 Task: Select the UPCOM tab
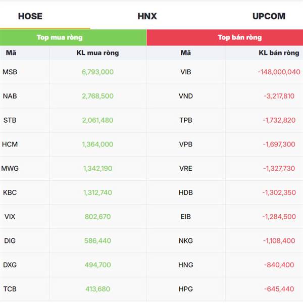point(269,16)
